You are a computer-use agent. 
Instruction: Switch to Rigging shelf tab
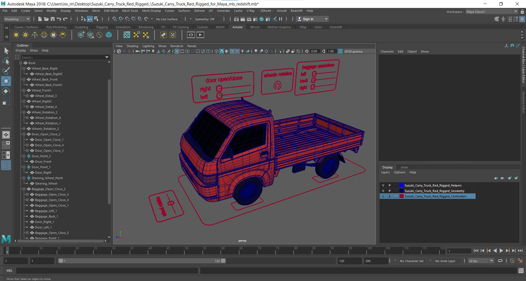pyautogui.click(x=102, y=27)
